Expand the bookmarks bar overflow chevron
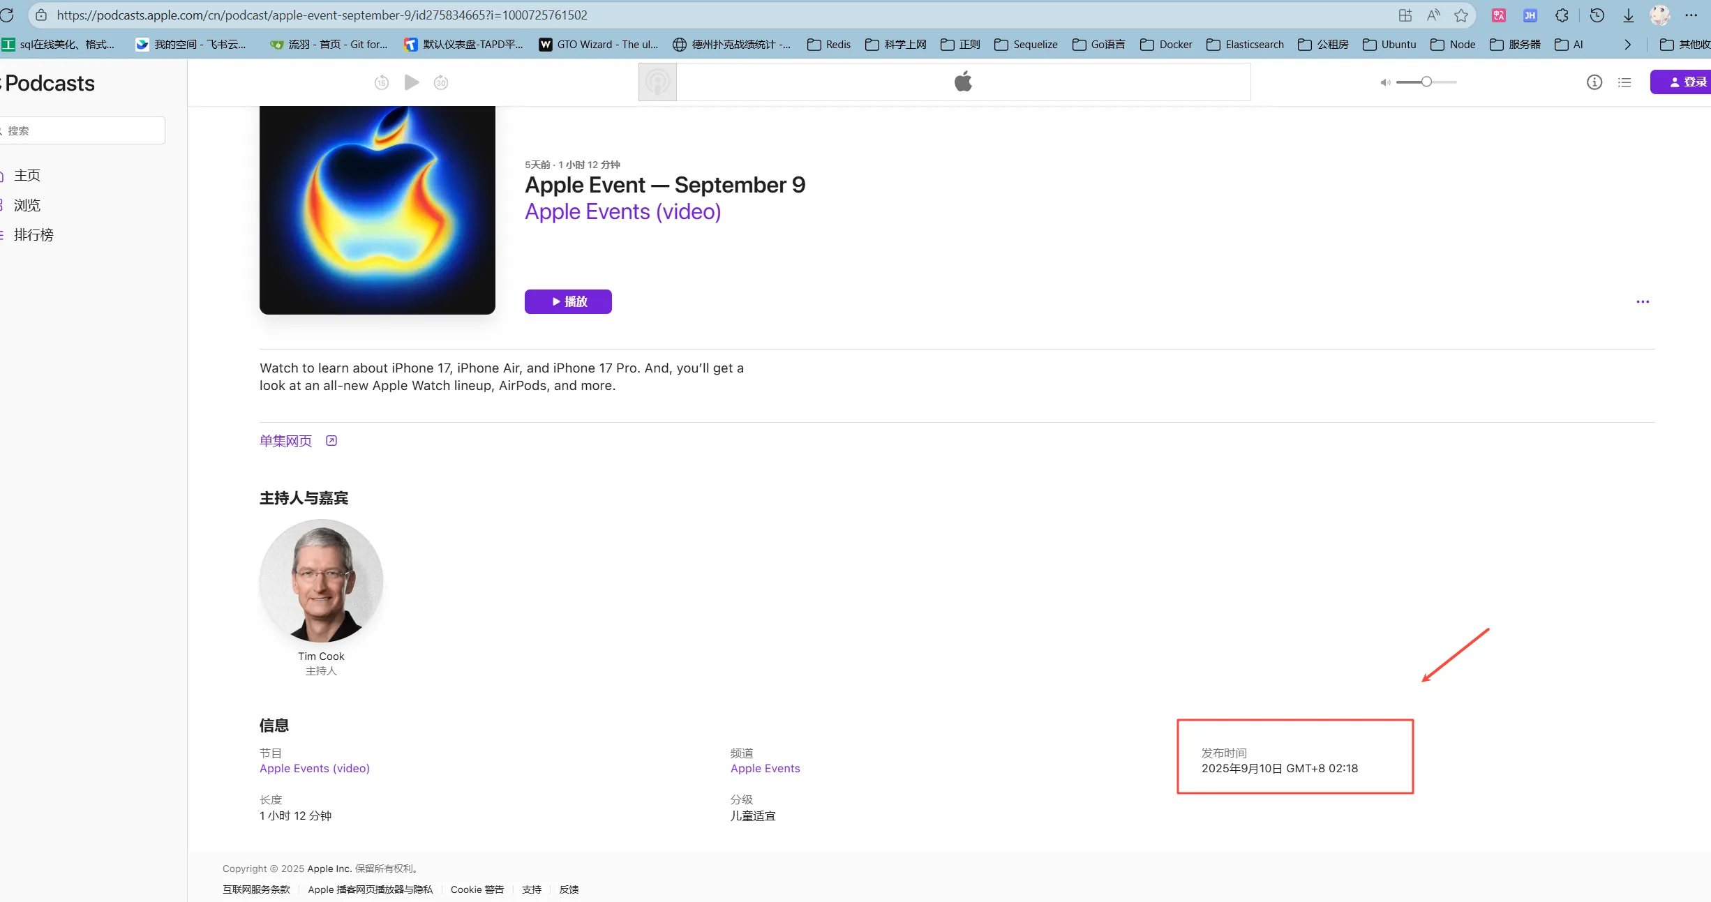The image size is (1711, 902). coord(1628,45)
